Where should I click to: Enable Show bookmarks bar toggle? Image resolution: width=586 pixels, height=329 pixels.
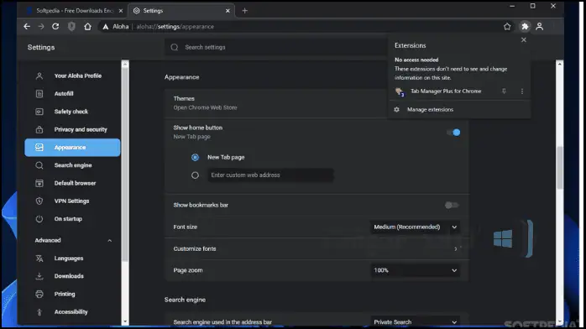pyautogui.click(x=452, y=205)
